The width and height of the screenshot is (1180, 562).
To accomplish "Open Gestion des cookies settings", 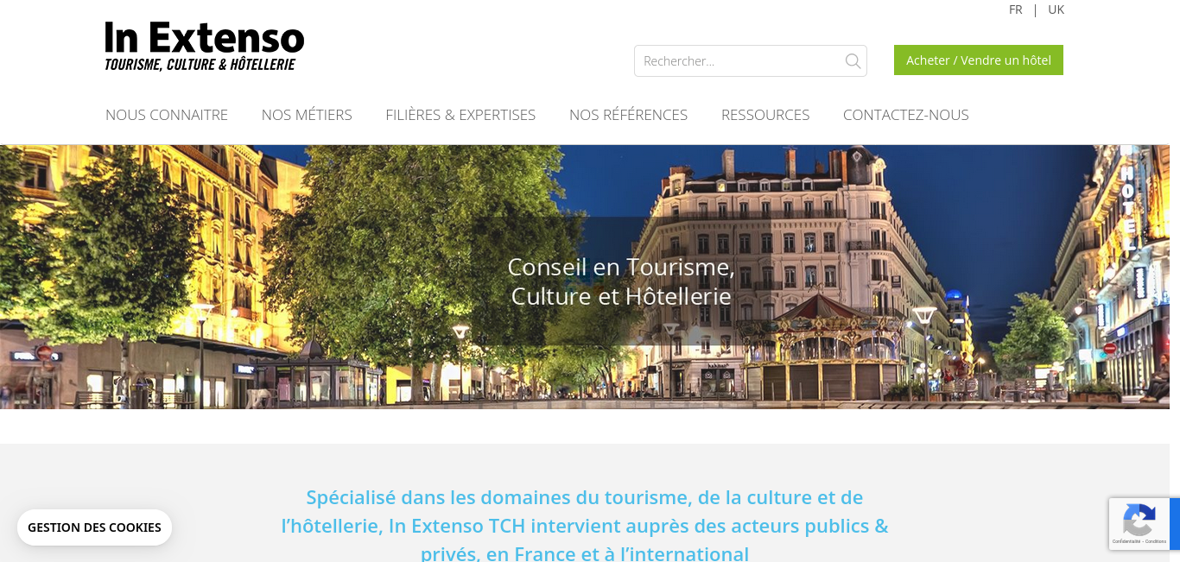I will click(94, 527).
